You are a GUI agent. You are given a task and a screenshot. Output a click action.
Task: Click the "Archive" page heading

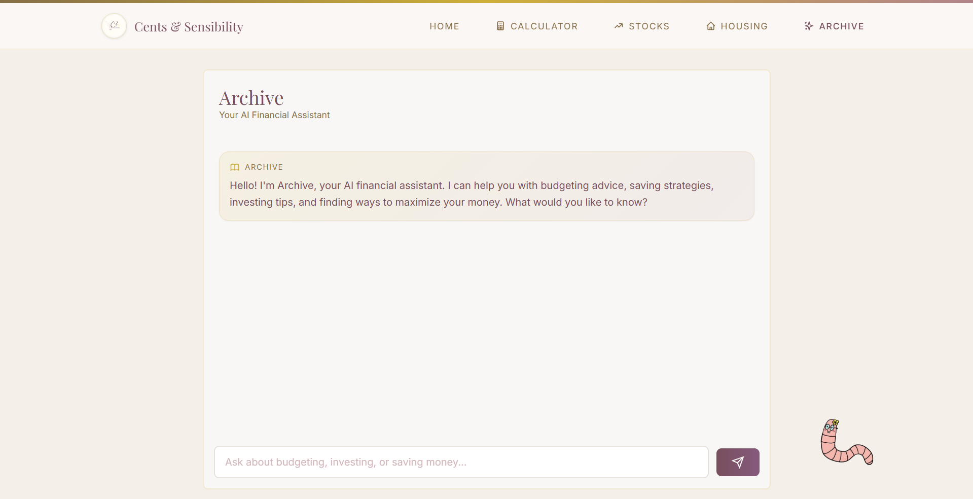pyautogui.click(x=251, y=98)
